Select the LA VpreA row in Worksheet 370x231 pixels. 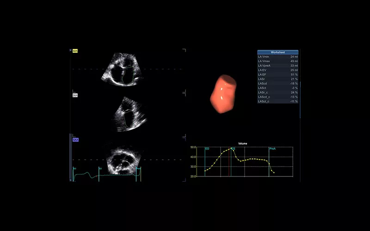tap(278, 66)
